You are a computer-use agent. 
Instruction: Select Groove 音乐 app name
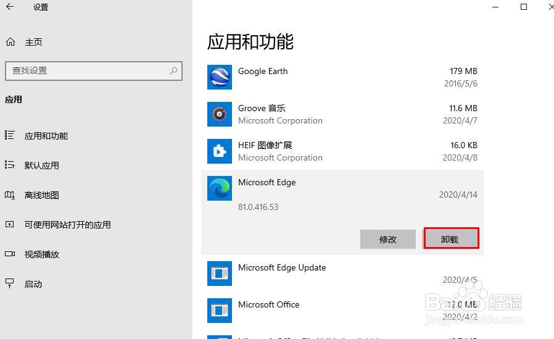coord(262,108)
